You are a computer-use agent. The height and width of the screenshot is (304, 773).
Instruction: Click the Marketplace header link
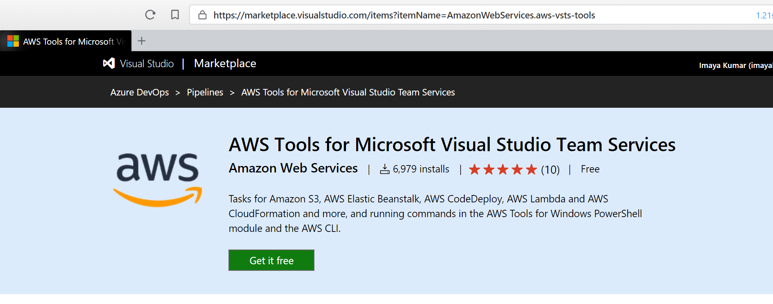[225, 63]
